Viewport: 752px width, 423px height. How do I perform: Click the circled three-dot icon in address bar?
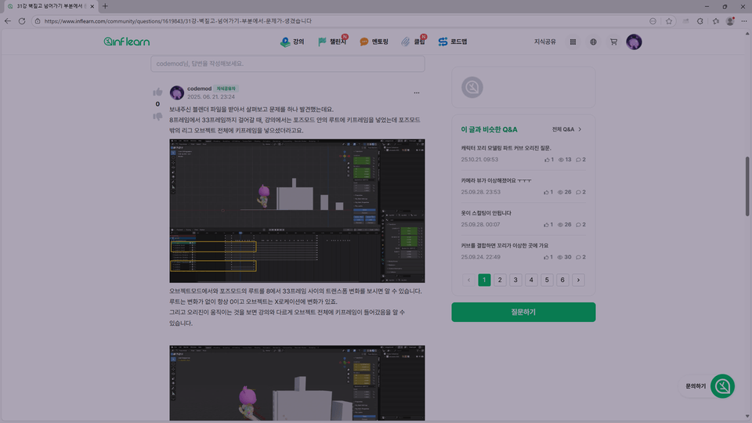[x=653, y=21]
